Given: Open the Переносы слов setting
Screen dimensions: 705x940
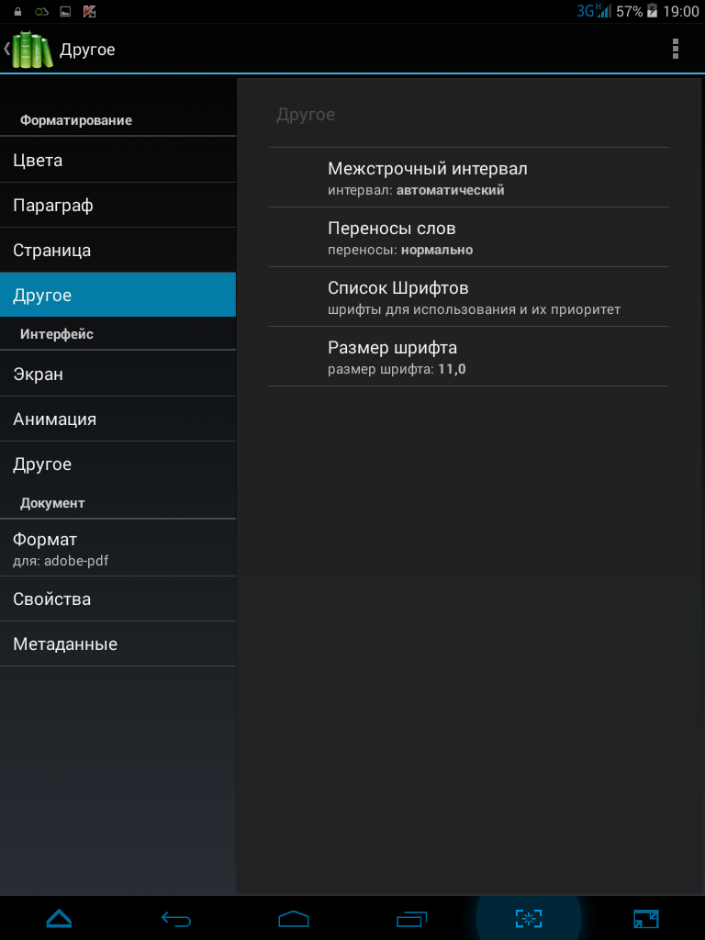Looking at the screenshot, I should (469, 237).
